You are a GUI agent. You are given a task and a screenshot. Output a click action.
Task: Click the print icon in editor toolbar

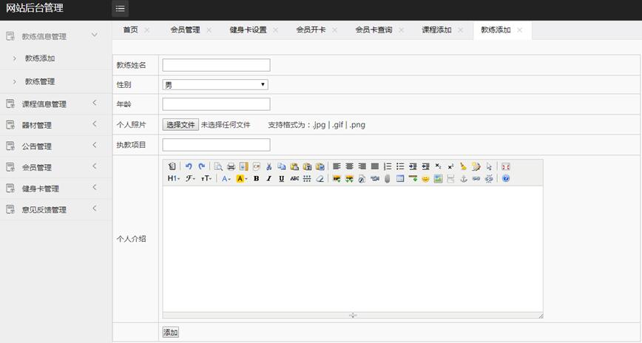tap(231, 166)
